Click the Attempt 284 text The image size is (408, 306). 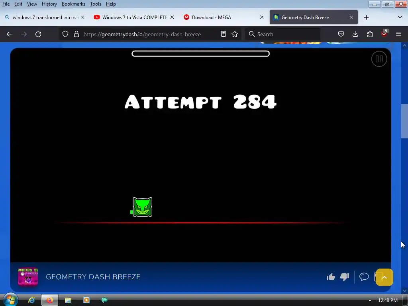(200, 102)
